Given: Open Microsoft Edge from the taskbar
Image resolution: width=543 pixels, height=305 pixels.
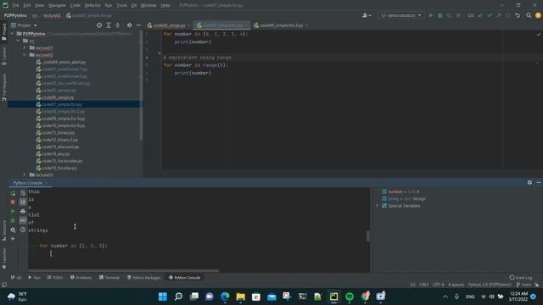Looking at the screenshot, I should 225,297.
